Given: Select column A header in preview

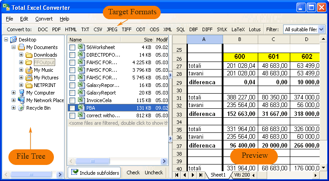Looking at the screenshot, I should (x=205, y=39).
